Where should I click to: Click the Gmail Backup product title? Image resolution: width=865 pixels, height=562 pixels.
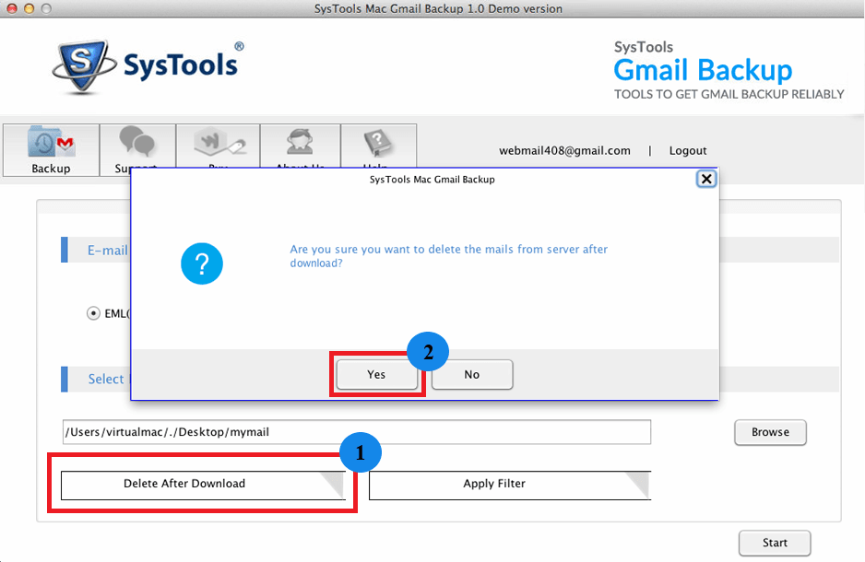pyautogui.click(x=703, y=71)
